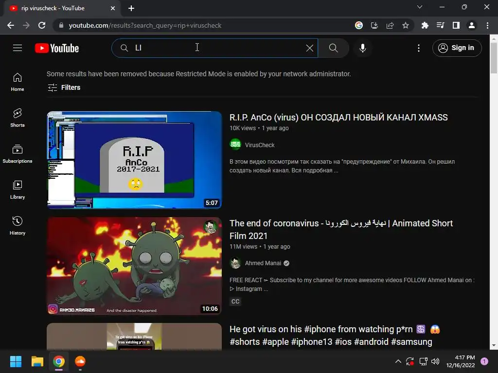The image size is (498, 373).
Task: Click install app icon in address bar
Action: (x=374, y=25)
